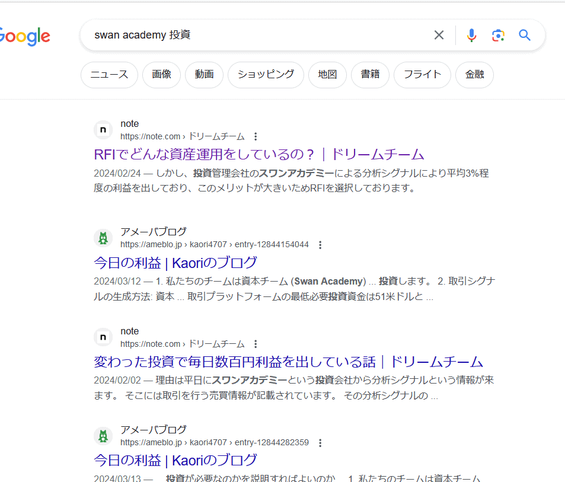Open link 変わった投資で毎日数百円利益を出している話
The width and height of the screenshot is (565, 482).
[x=288, y=362]
